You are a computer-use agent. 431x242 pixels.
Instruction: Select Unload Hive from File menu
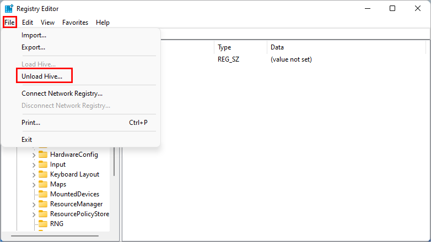42,76
